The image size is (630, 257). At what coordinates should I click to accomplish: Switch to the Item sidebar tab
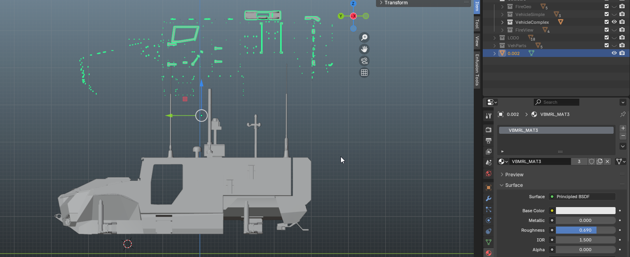tap(477, 6)
